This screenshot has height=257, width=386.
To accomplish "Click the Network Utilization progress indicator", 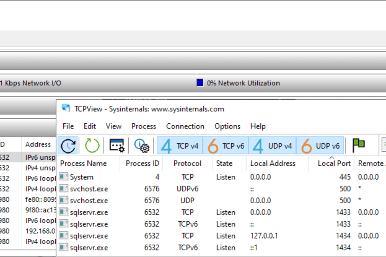I will click(199, 83).
